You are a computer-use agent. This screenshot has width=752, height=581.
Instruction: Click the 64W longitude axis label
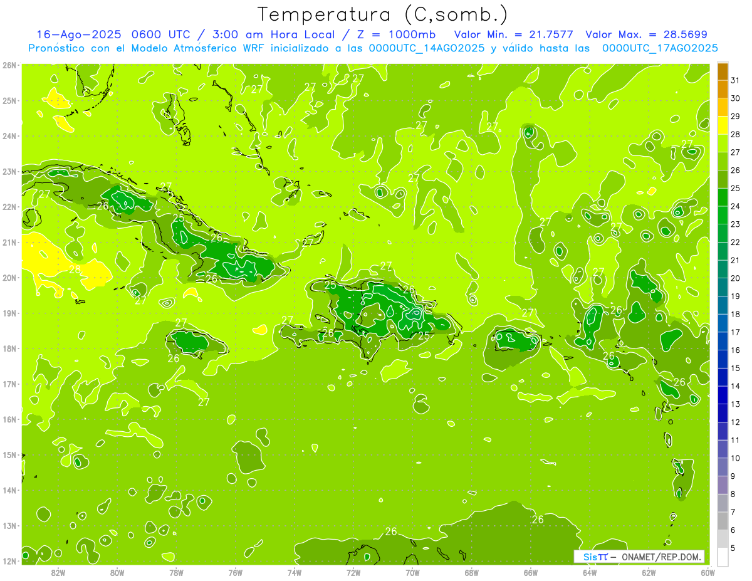tap(589, 572)
